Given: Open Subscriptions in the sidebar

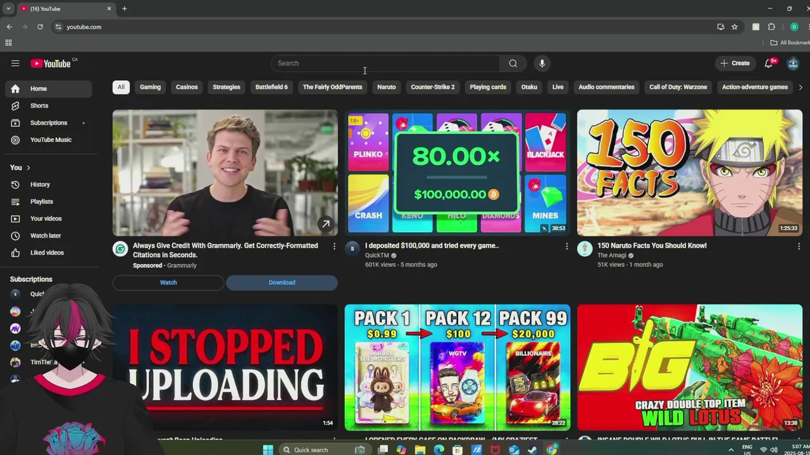Looking at the screenshot, I should click(49, 123).
